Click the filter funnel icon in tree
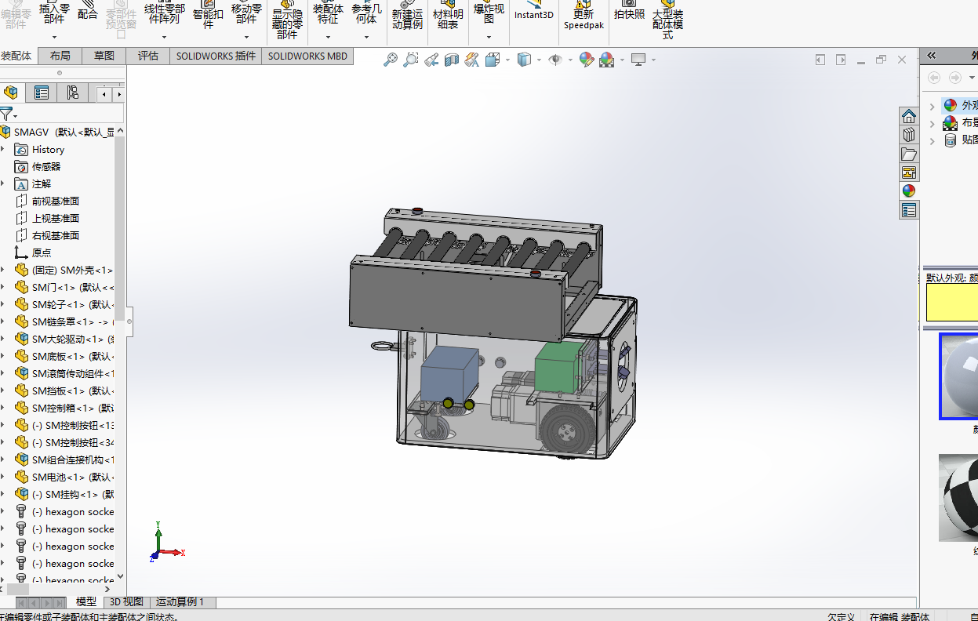This screenshot has height=621, width=978. click(6, 114)
